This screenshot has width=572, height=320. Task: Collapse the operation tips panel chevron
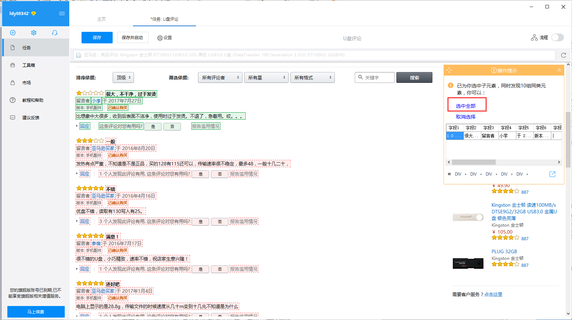(559, 70)
